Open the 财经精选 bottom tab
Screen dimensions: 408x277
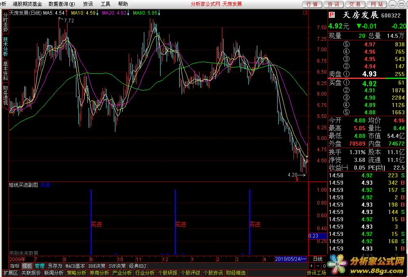(x=236, y=273)
